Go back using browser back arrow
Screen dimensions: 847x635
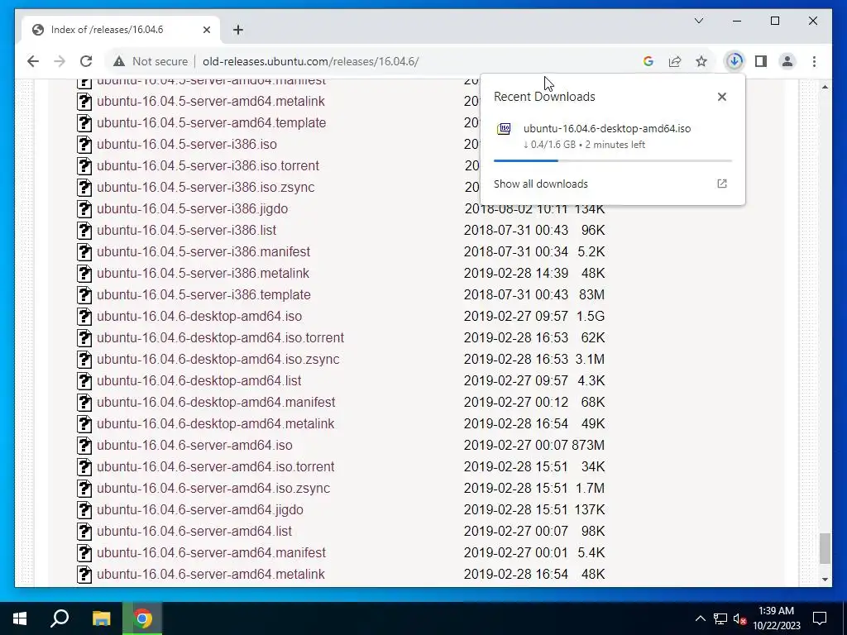point(33,61)
